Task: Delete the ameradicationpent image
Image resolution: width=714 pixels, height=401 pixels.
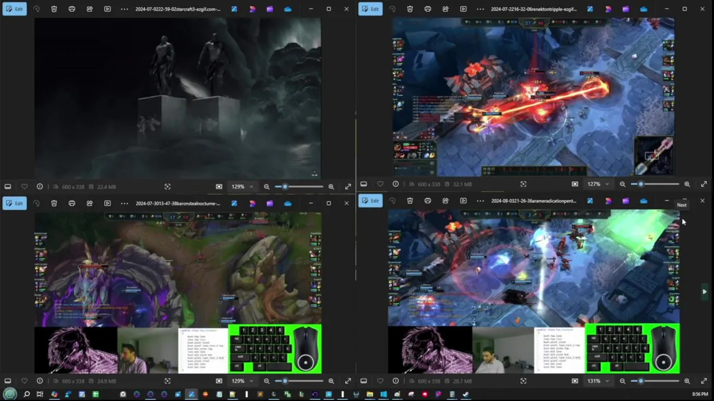Action: (x=410, y=200)
